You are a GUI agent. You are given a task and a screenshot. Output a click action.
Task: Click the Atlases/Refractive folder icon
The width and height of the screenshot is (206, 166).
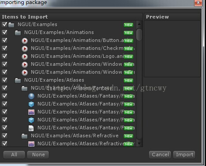tap(24, 136)
